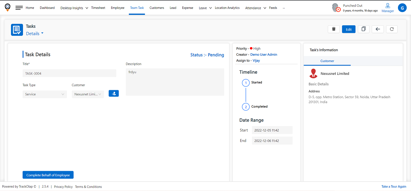The height and width of the screenshot is (191, 411).
Task: Open the Timesheet menu item
Action: 98,8
